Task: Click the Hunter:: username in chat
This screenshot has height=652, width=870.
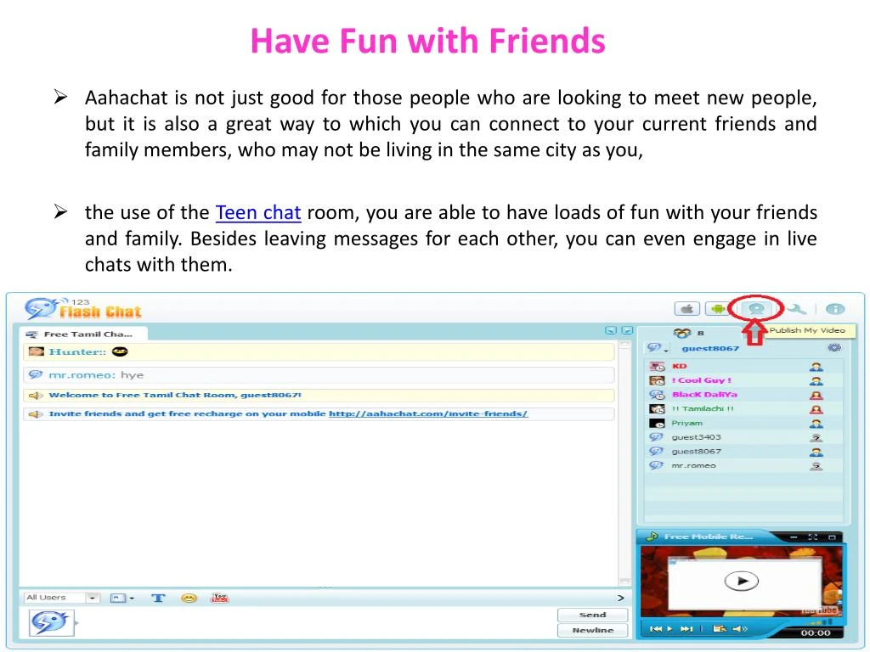Action: click(x=77, y=351)
